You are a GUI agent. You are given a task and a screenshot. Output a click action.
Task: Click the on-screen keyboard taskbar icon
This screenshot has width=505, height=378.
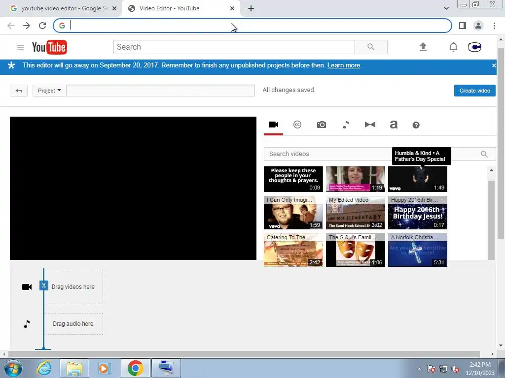[x=166, y=368]
